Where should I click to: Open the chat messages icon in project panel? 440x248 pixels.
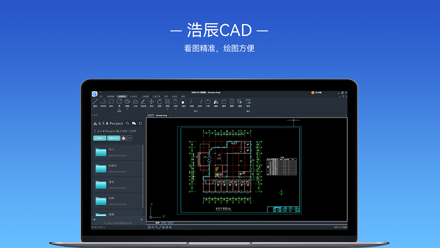pos(134,123)
